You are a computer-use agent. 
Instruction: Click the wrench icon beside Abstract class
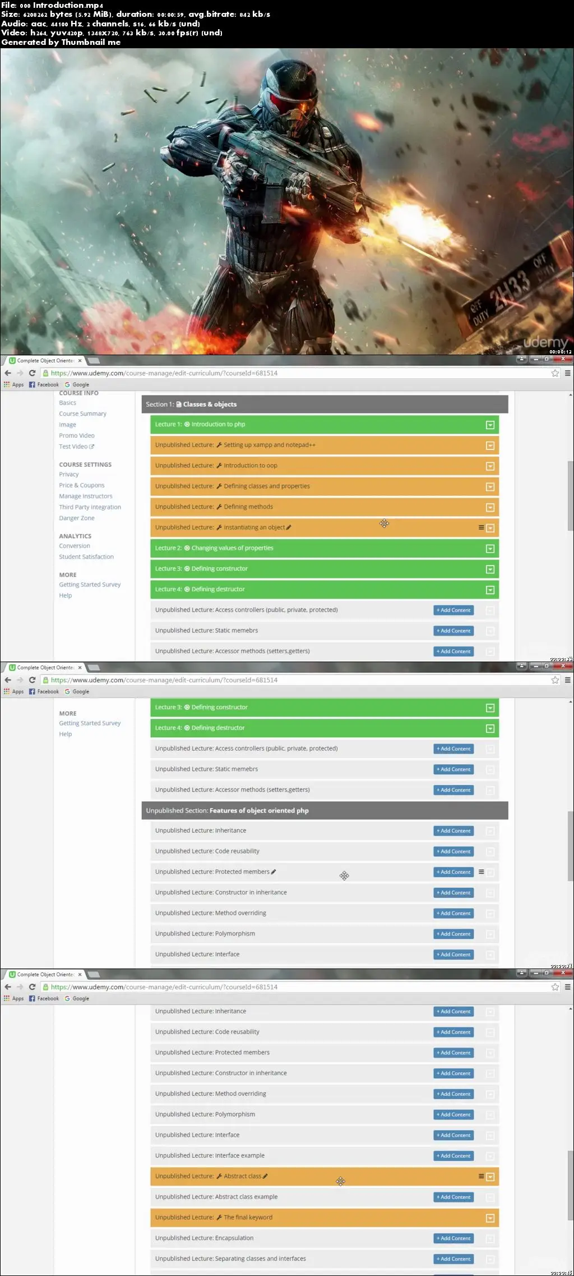219,1176
